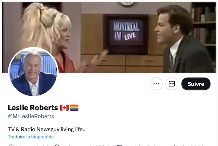Open the three-dot more options menu
218x146 pixels.
click(156, 84)
